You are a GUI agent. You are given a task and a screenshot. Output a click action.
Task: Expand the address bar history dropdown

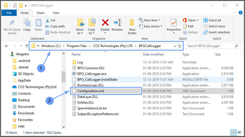point(175,46)
